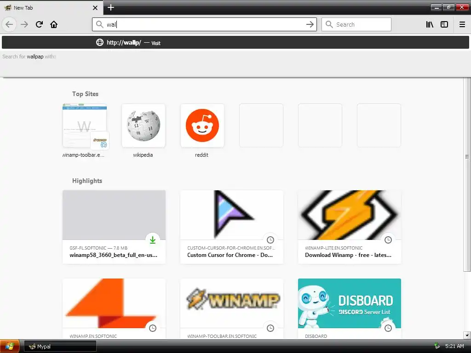Click the Highlights section header
471x353 pixels.
[87, 181]
